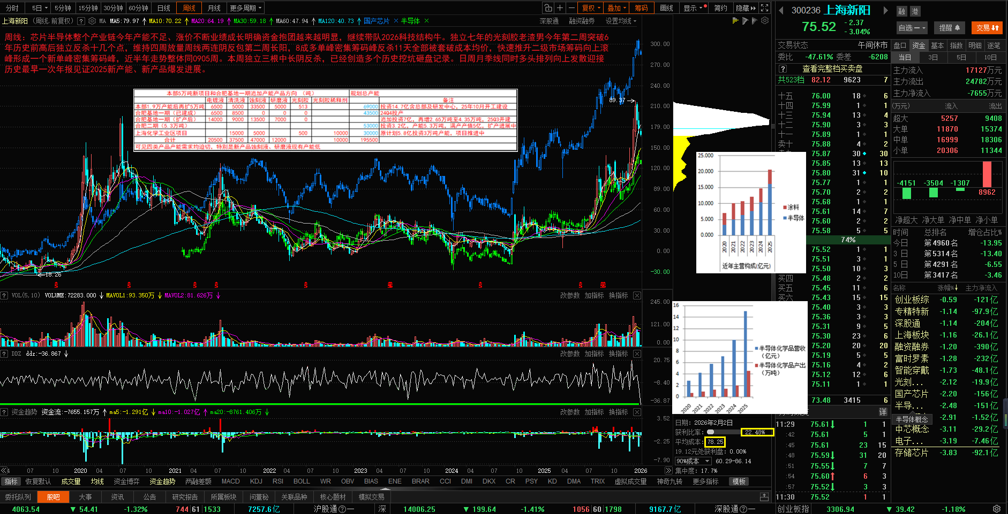Click 存储芯片 sector row

pos(947,452)
